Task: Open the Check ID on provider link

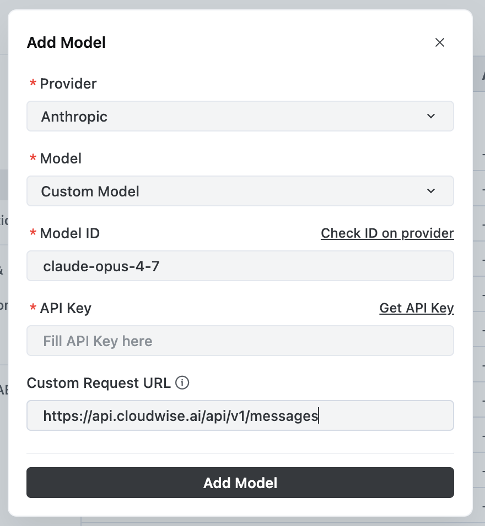Action: click(387, 233)
